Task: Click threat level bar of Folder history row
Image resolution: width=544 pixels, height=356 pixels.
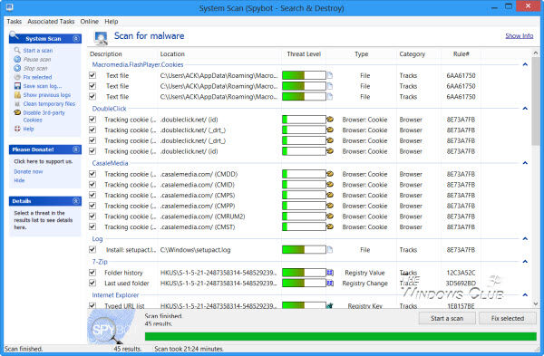Action: point(304,273)
